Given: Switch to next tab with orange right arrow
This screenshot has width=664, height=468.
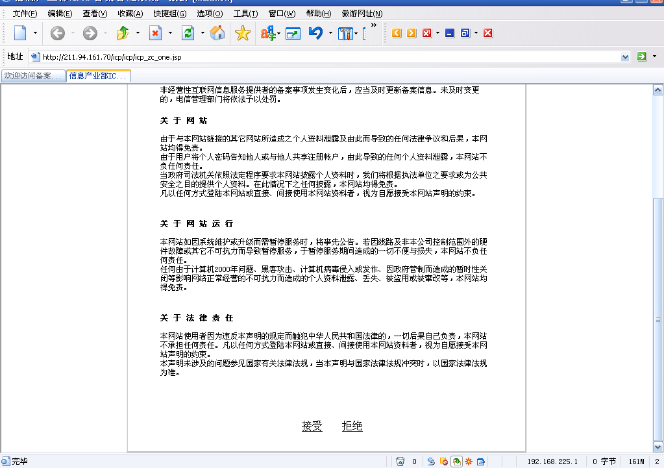Looking at the screenshot, I should pos(412,33).
